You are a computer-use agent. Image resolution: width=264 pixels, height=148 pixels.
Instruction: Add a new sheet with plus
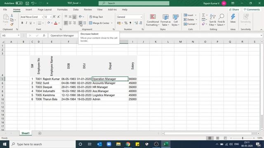pyautogui.click(x=40, y=133)
